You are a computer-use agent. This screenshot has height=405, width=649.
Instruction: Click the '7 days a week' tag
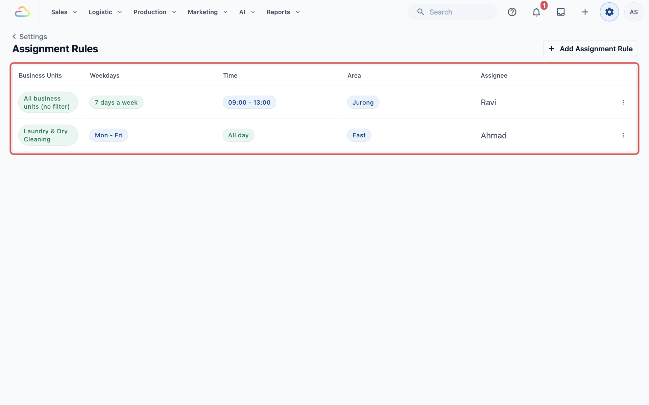pos(116,102)
